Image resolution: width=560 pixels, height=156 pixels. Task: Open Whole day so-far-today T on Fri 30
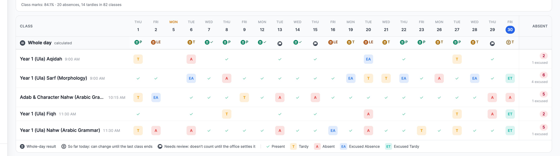pos(510,42)
